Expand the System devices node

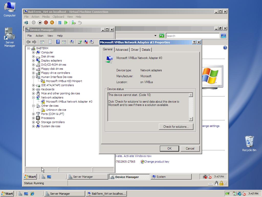click(x=34, y=126)
